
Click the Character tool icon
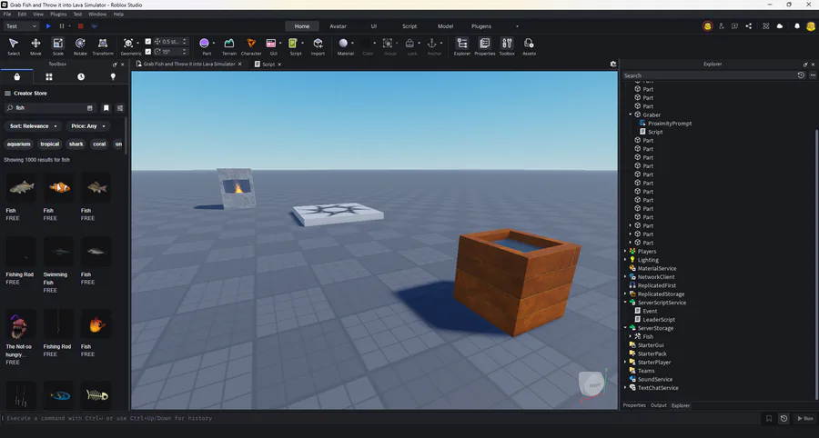pyautogui.click(x=251, y=45)
